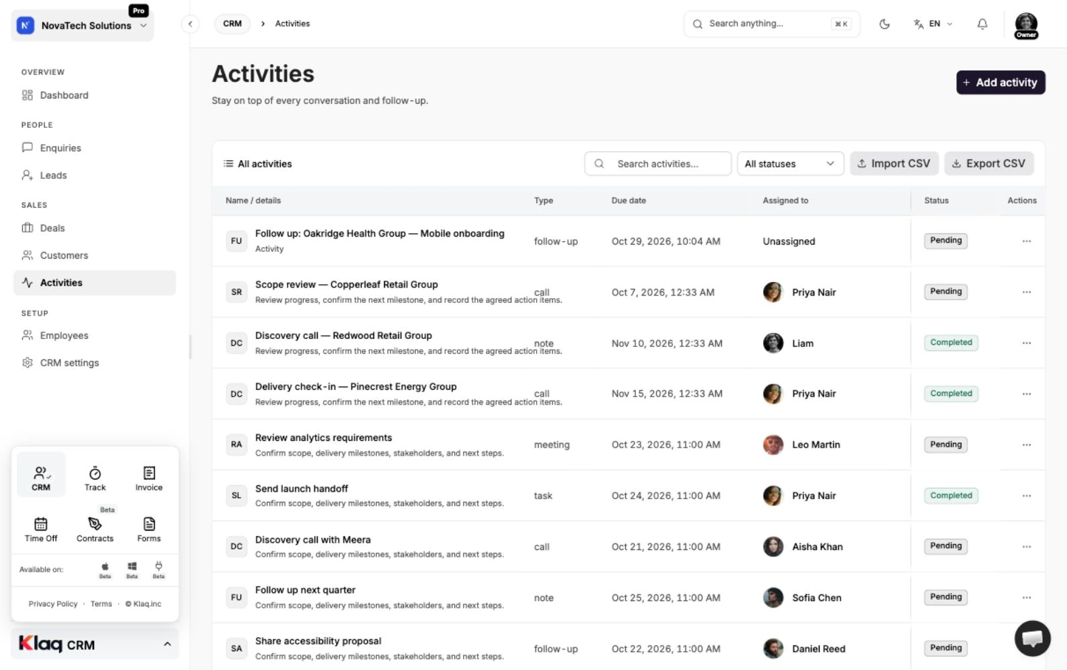Viewport: 1067px width, 670px height.
Task: Open actions menu for Review analytics requirements
Action: click(x=1026, y=445)
